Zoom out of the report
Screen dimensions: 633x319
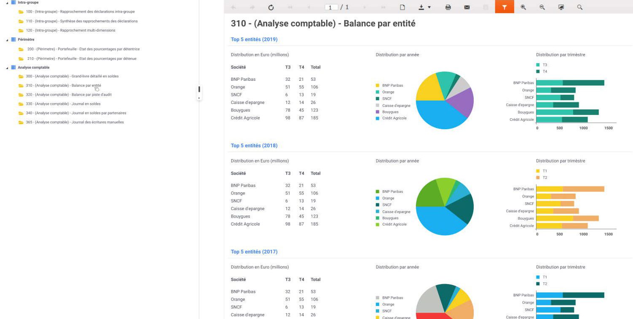click(x=542, y=7)
